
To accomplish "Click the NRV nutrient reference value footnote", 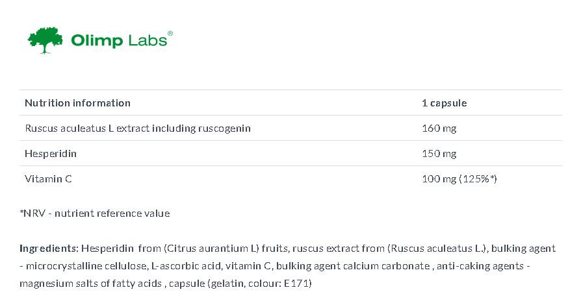I will [x=94, y=213].
